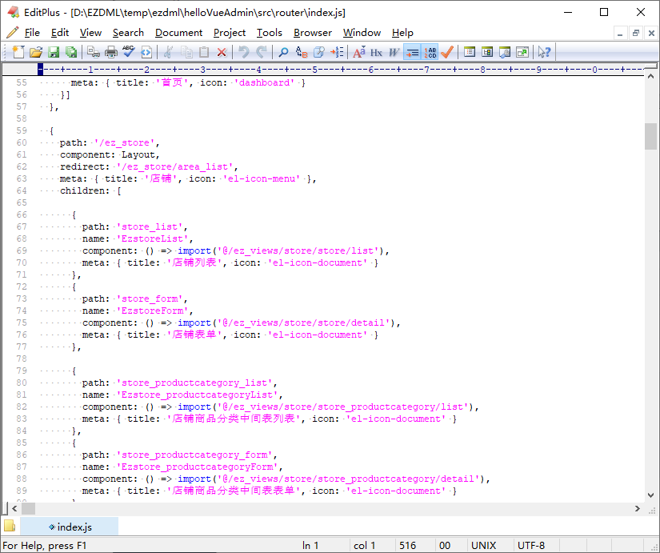Toggle the line numbers display
This screenshot has width=660, height=553.
[430, 51]
